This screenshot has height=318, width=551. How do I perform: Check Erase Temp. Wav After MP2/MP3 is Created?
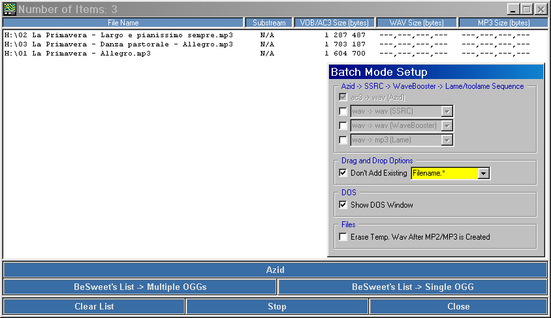click(343, 237)
